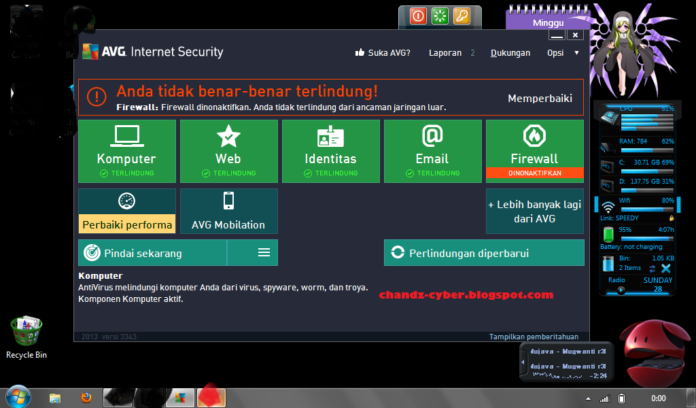Expand the Opsi dropdown arrow
696x408 pixels.
pos(576,53)
